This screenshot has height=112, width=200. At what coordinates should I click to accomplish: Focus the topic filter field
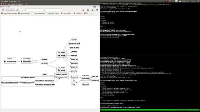click(53, 10)
